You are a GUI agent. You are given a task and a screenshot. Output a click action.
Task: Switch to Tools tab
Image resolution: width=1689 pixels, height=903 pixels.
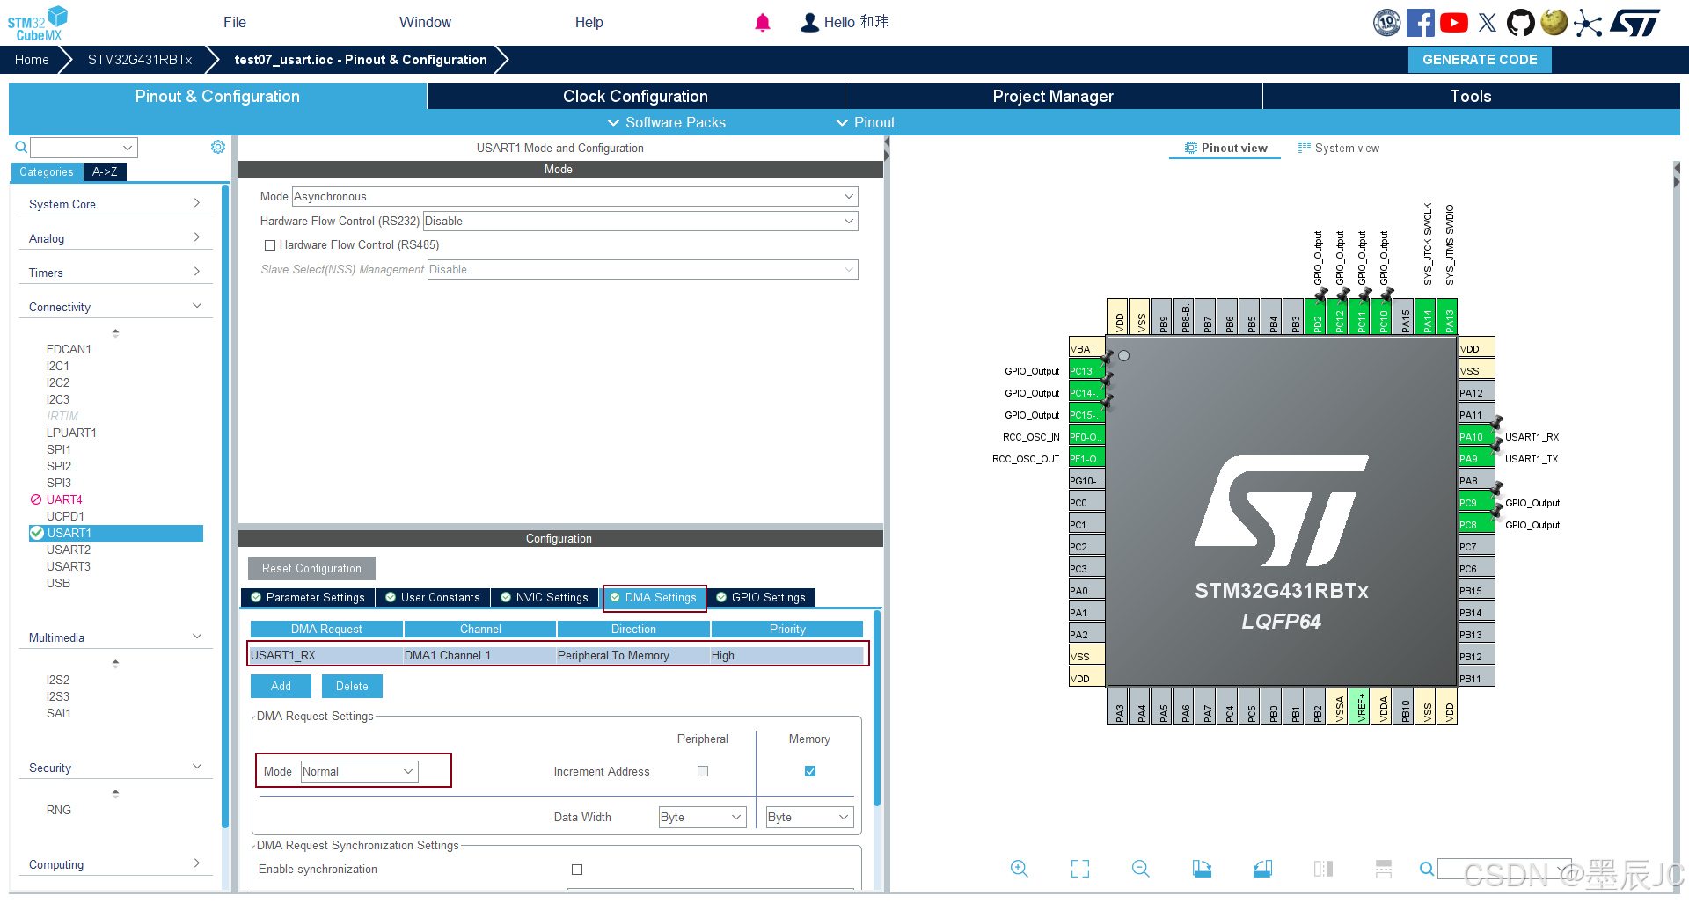click(x=1471, y=96)
